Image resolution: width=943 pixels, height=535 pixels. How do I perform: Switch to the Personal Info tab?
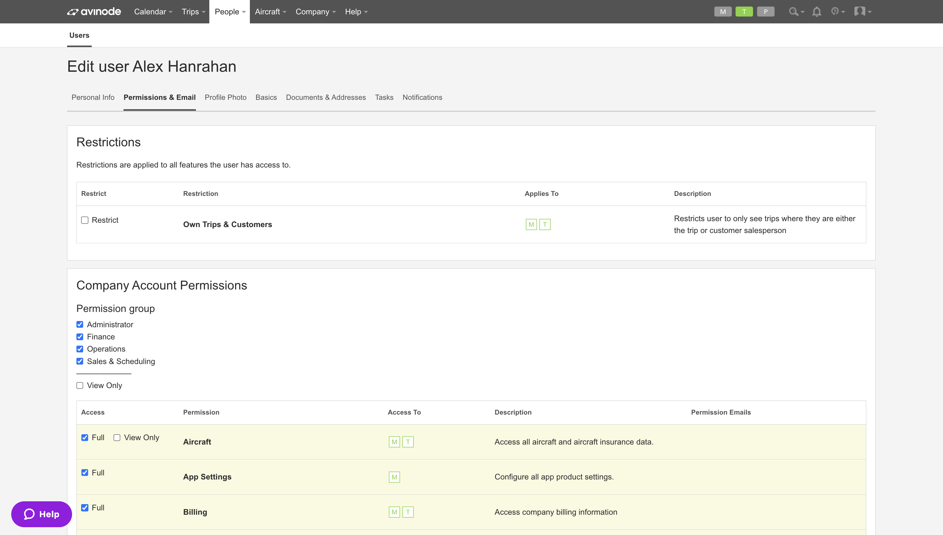93,97
